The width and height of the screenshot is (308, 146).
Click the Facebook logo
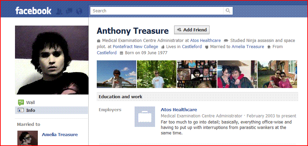click(x=33, y=11)
